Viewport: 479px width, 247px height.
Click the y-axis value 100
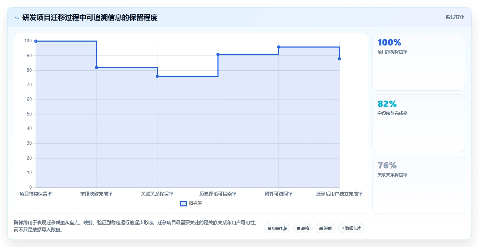point(28,41)
